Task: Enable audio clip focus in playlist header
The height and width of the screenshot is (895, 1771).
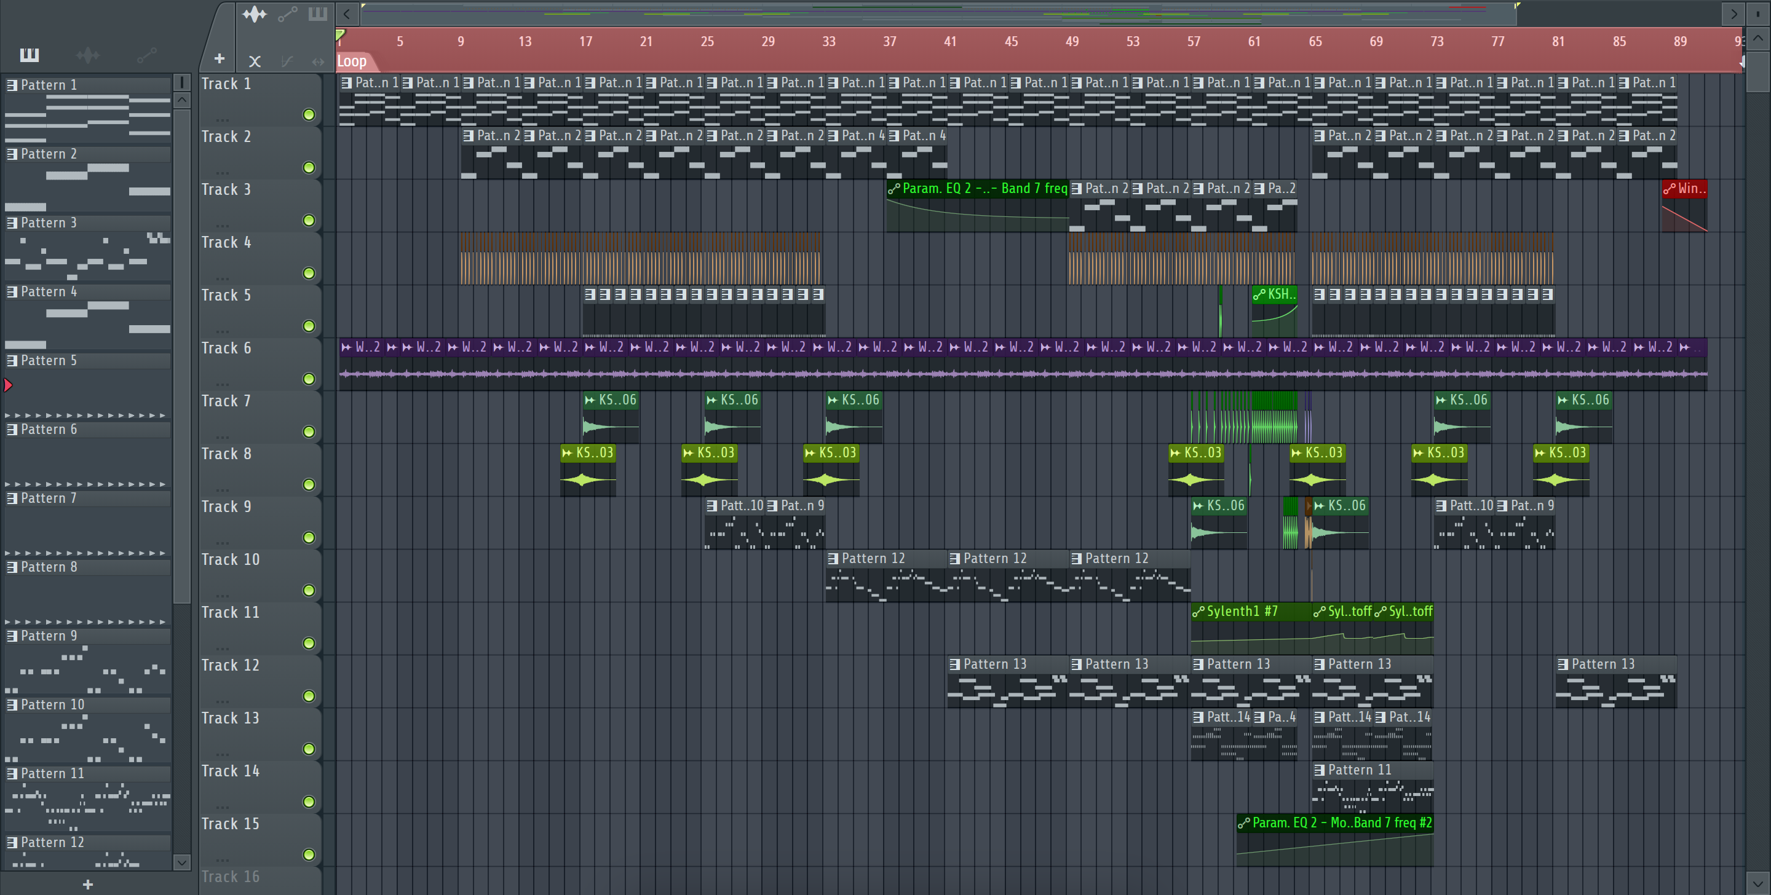Action: (x=255, y=14)
